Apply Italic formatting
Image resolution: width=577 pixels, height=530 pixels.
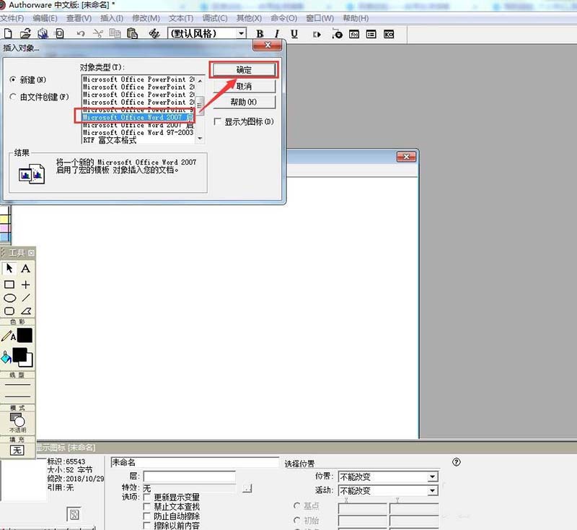click(277, 34)
